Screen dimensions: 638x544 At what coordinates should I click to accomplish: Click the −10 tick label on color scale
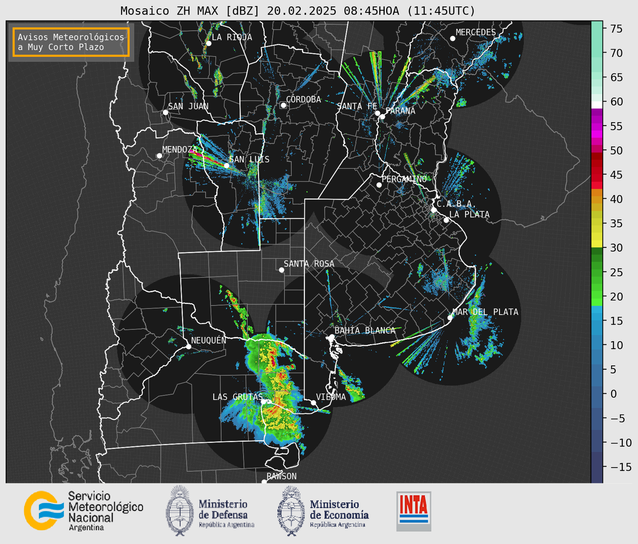pyautogui.click(x=621, y=442)
